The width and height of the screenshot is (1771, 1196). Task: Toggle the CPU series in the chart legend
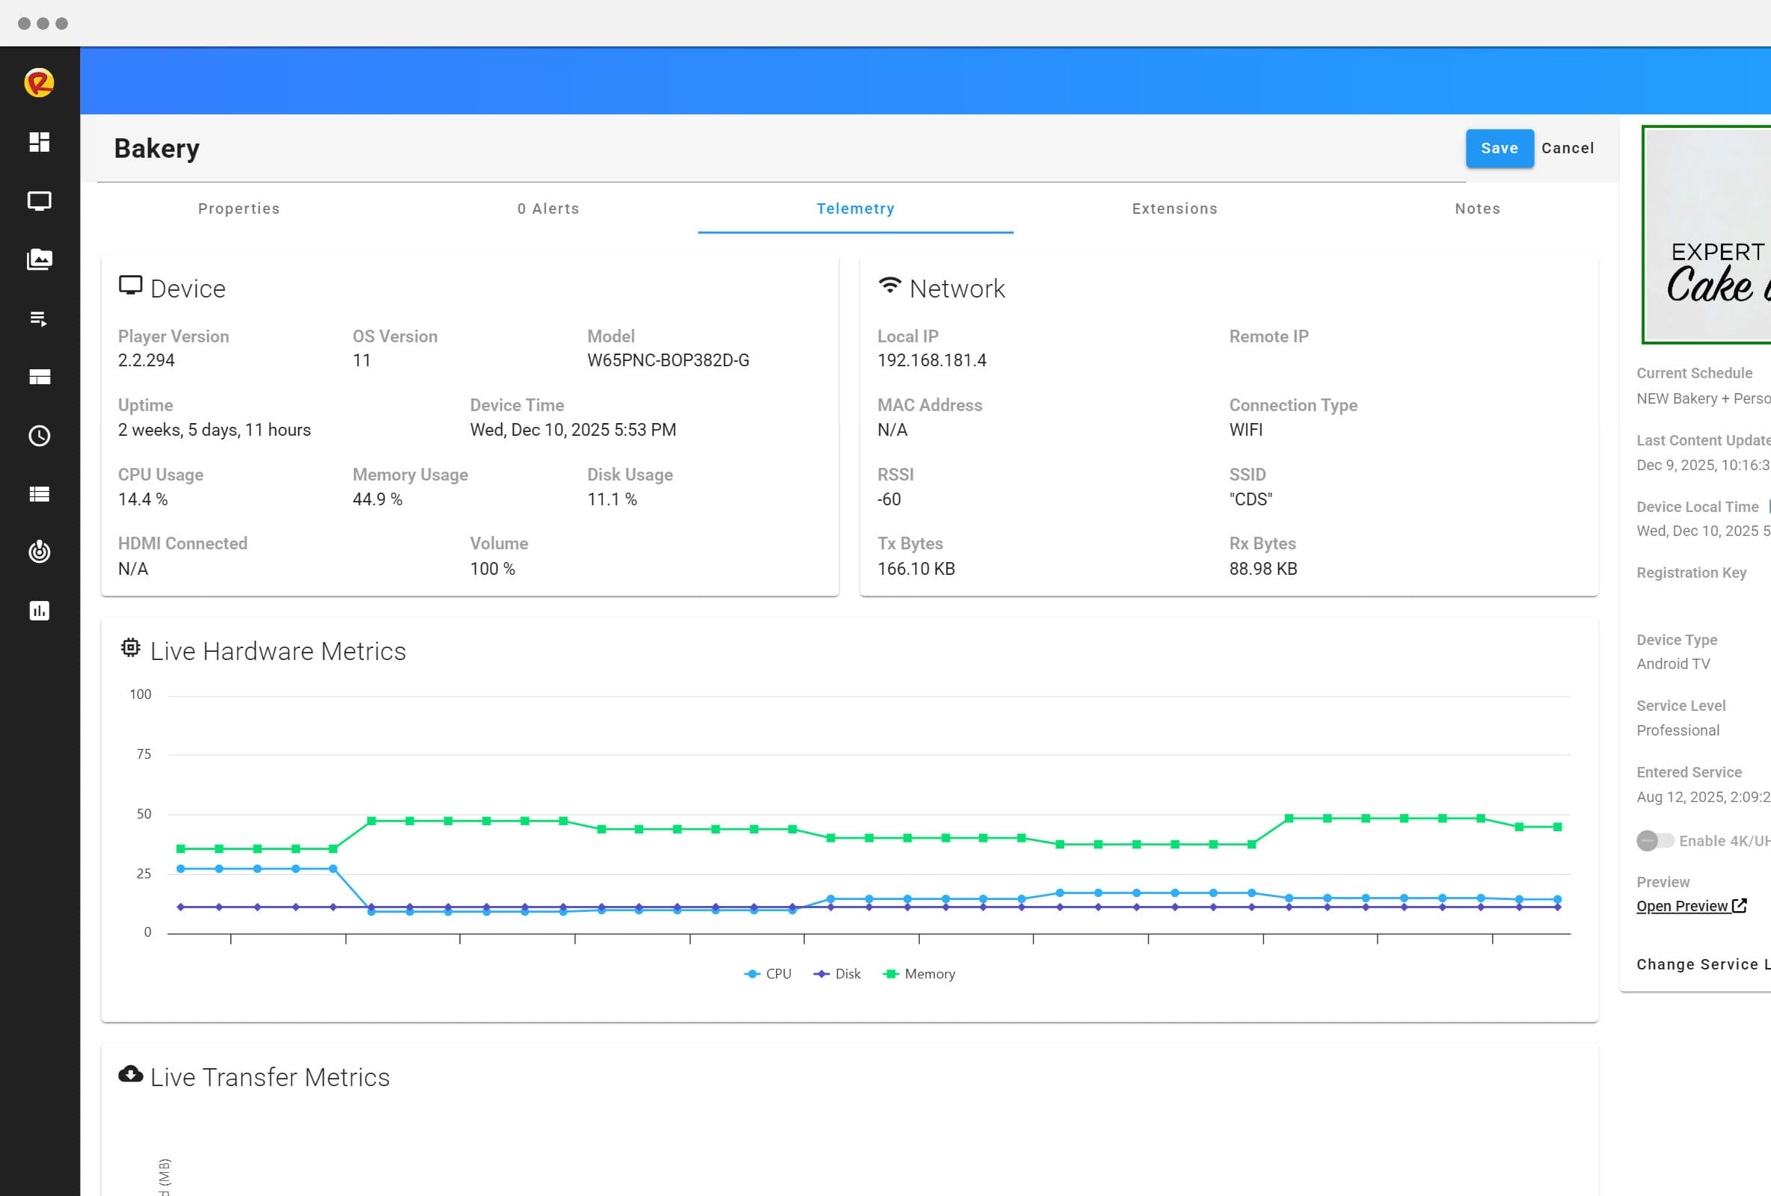pyautogui.click(x=768, y=973)
